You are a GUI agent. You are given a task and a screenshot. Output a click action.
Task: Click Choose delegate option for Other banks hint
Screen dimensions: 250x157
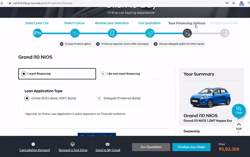click(179, 44)
